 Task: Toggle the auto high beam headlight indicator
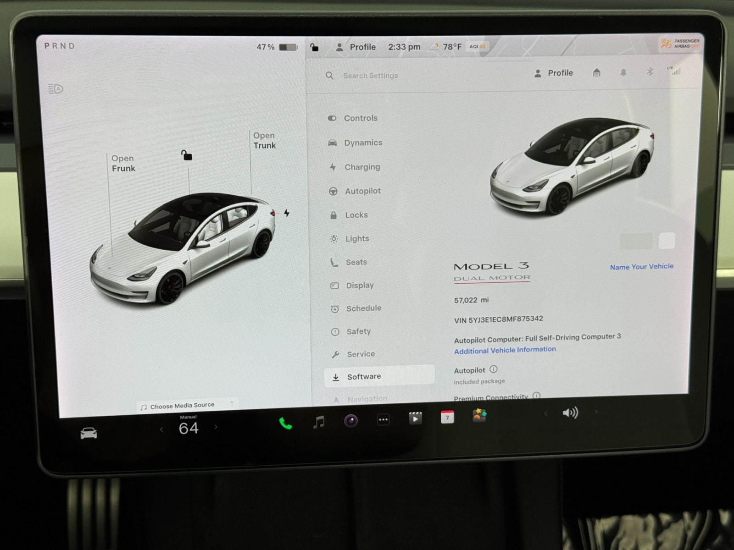pyautogui.click(x=56, y=88)
